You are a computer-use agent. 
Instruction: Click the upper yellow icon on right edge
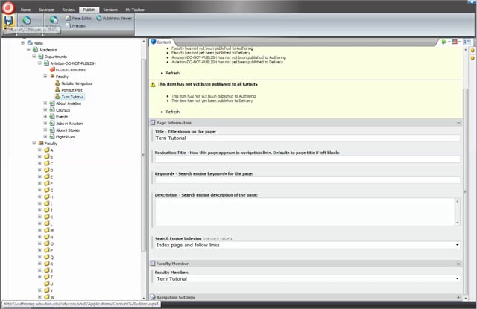[473, 50]
